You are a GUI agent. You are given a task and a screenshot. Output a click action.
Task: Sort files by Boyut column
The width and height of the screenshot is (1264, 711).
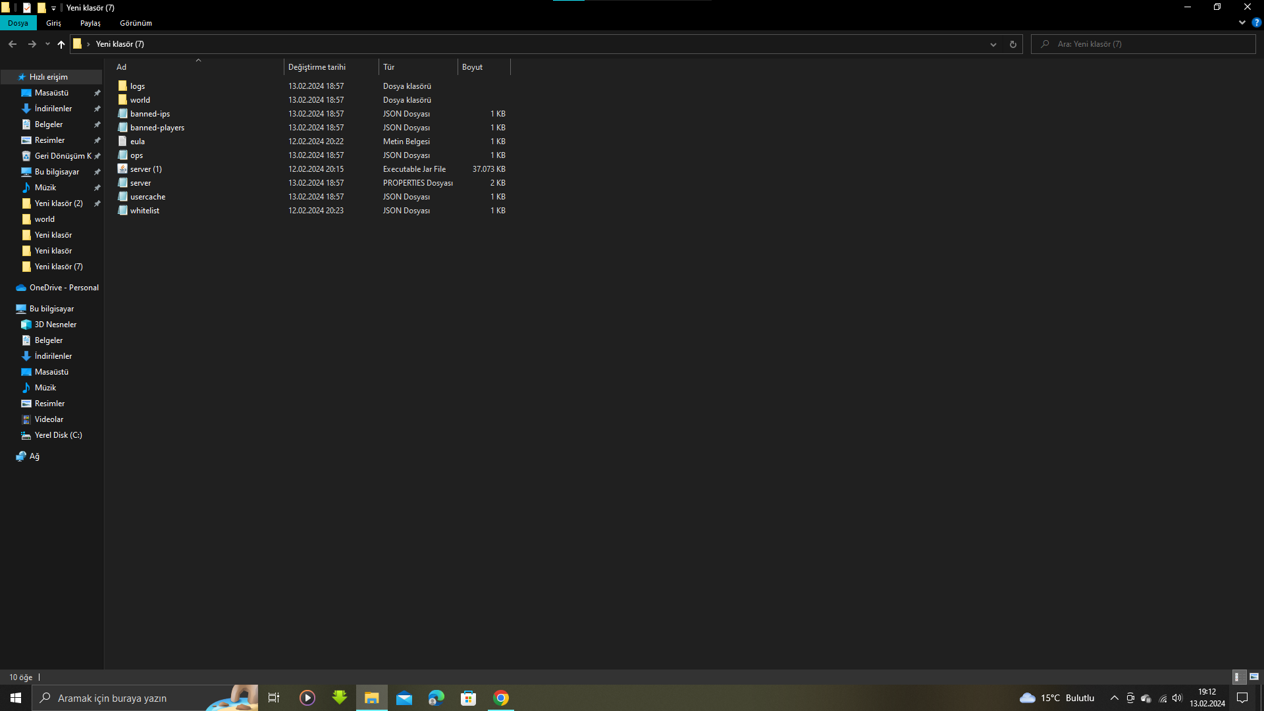(x=485, y=67)
